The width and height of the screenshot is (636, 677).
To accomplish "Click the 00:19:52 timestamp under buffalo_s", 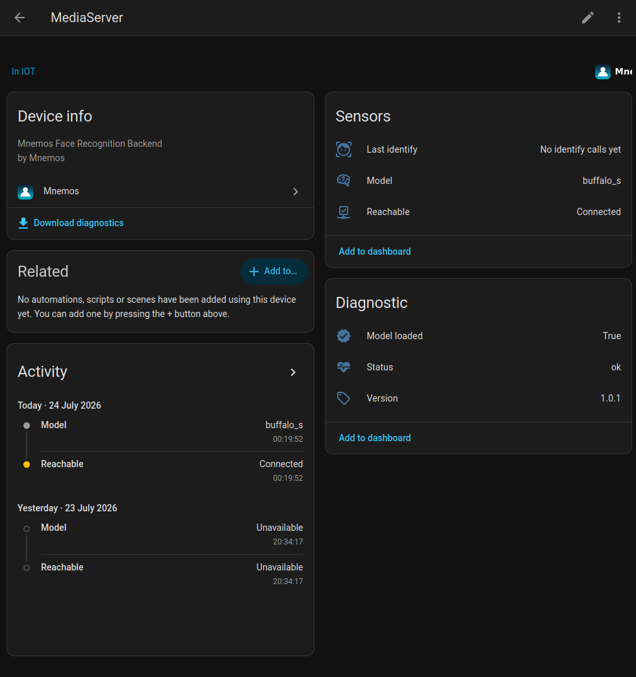I will pos(288,439).
